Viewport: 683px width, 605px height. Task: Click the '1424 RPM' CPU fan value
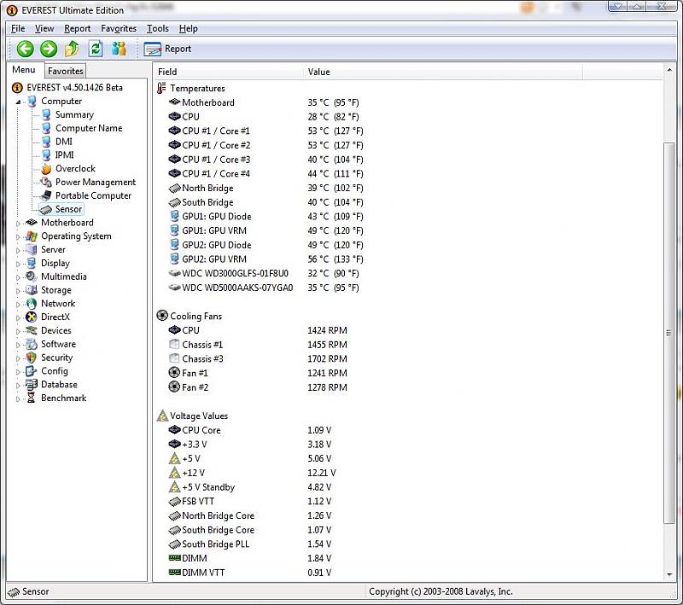(327, 331)
